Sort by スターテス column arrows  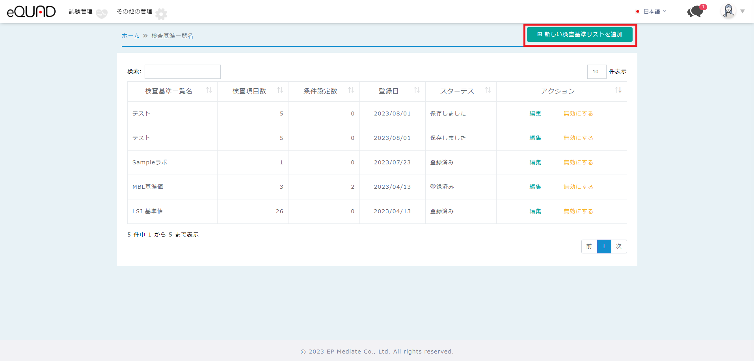pos(488,91)
